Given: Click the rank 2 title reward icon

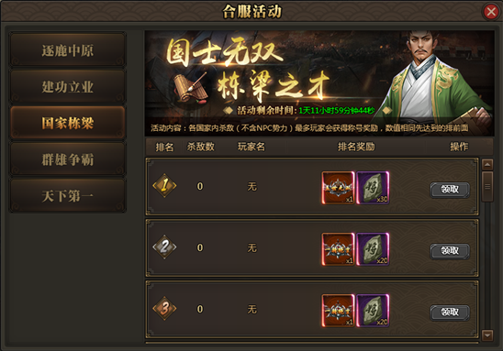Looking at the screenshot, I should pyautogui.click(x=338, y=249).
